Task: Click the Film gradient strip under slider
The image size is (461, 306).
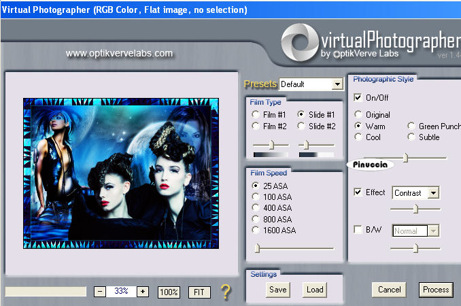Action: click(271, 154)
